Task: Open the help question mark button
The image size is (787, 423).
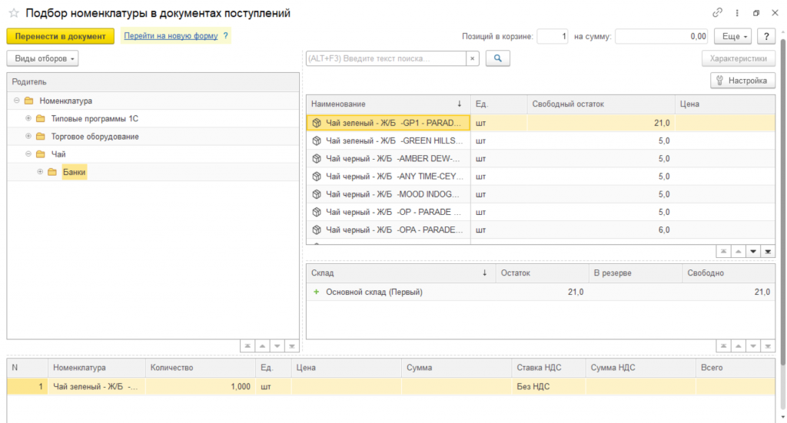Action: (x=765, y=36)
